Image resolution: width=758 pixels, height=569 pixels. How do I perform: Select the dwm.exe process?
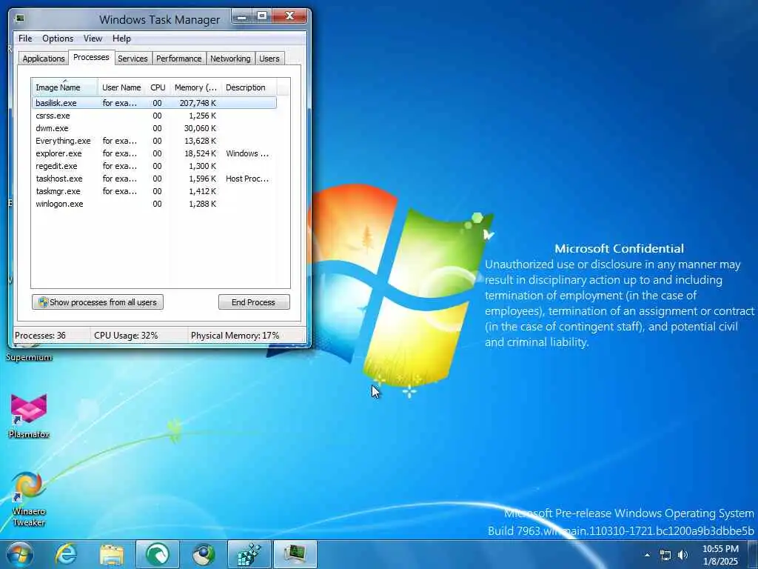pyautogui.click(x=154, y=128)
